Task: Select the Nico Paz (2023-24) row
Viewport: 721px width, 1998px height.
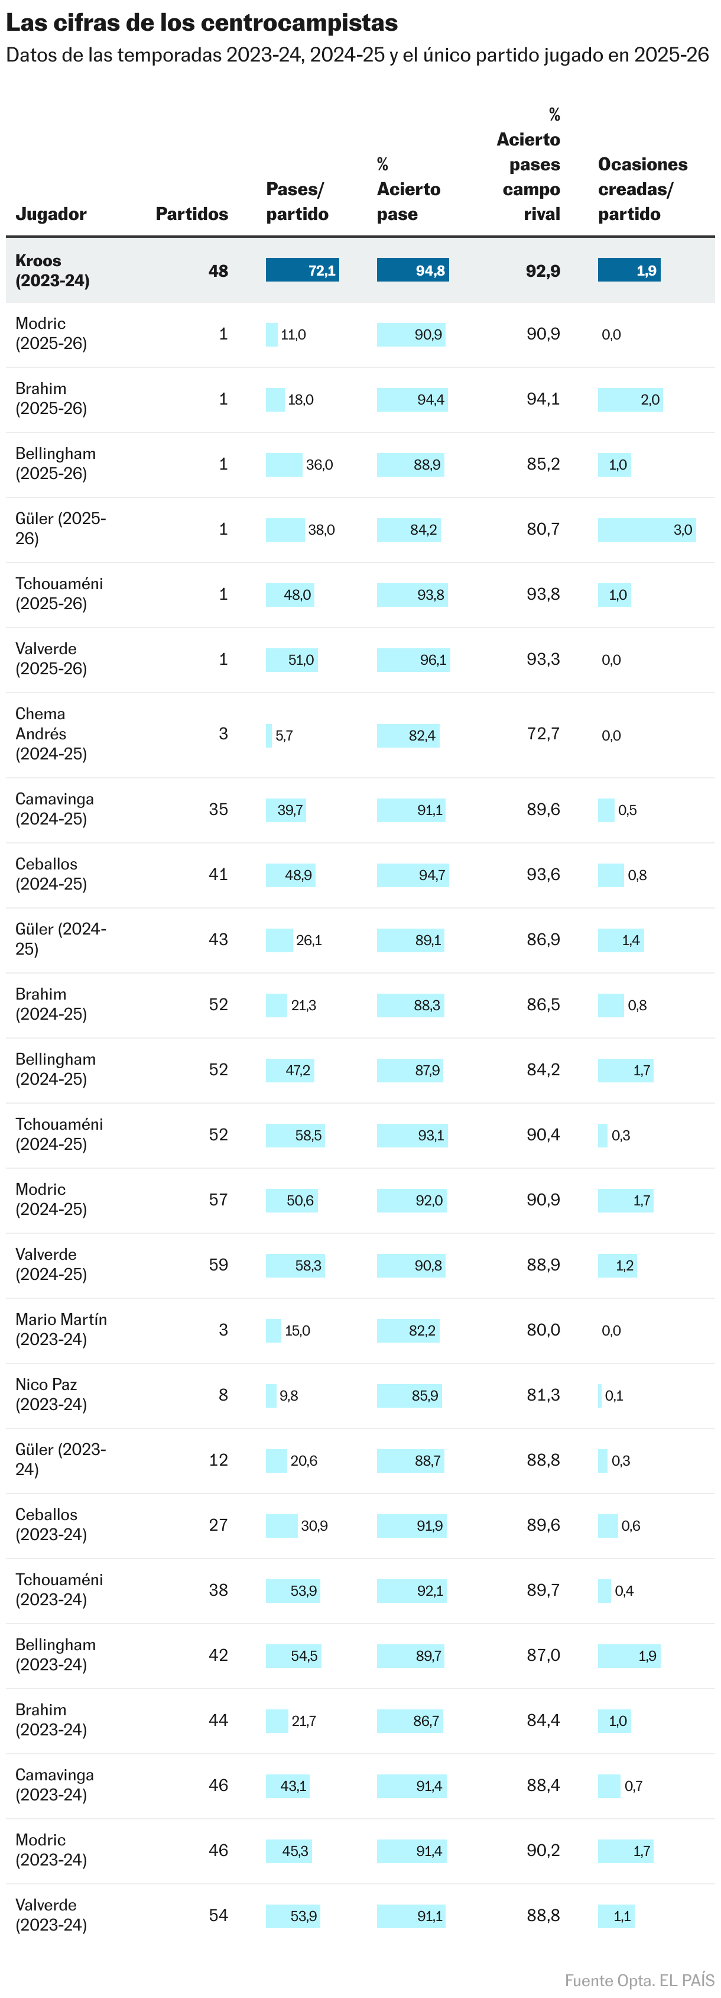Action: [x=360, y=1395]
